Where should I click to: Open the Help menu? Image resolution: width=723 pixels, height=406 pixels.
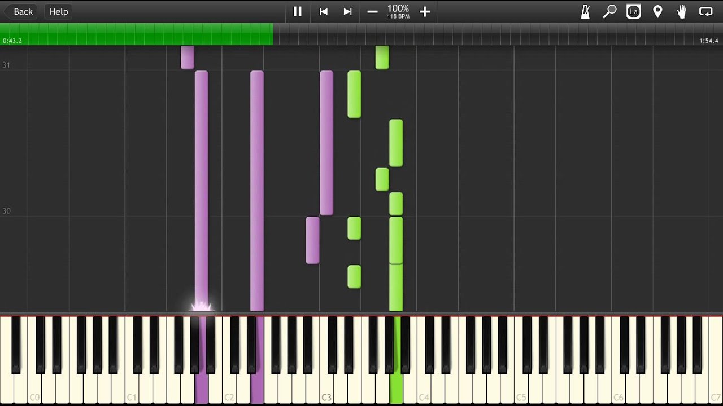tap(58, 11)
